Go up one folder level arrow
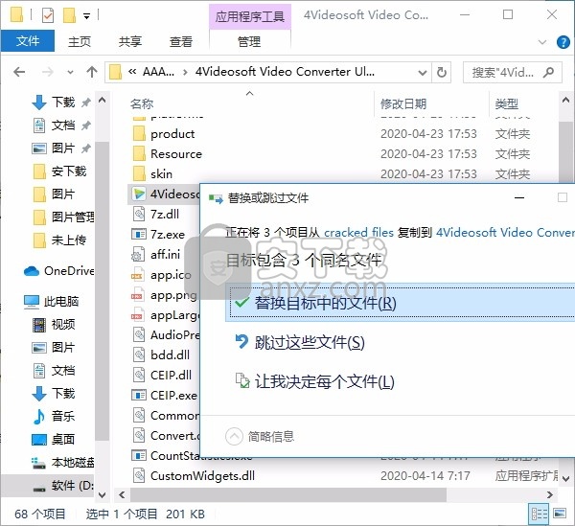Screen dimensions: 575x526 click(x=92, y=72)
